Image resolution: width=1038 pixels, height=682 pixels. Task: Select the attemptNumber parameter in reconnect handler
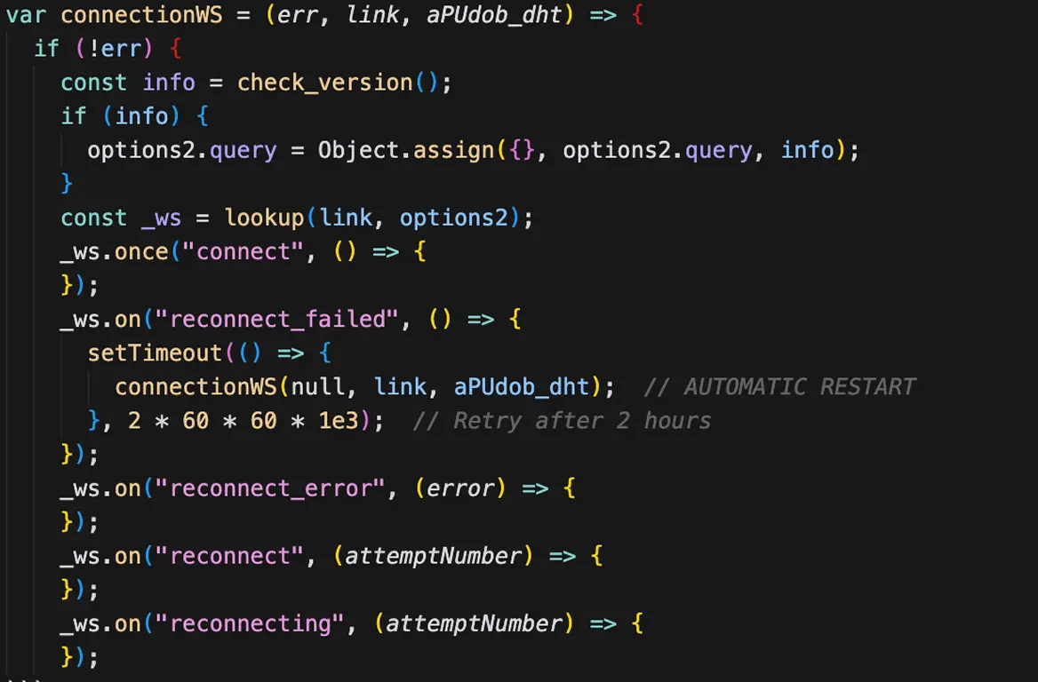(433, 555)
